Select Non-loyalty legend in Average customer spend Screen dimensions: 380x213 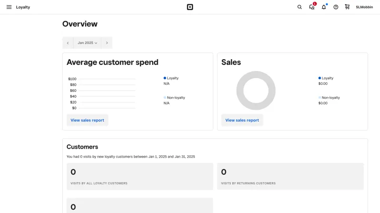tap(174, 98)
